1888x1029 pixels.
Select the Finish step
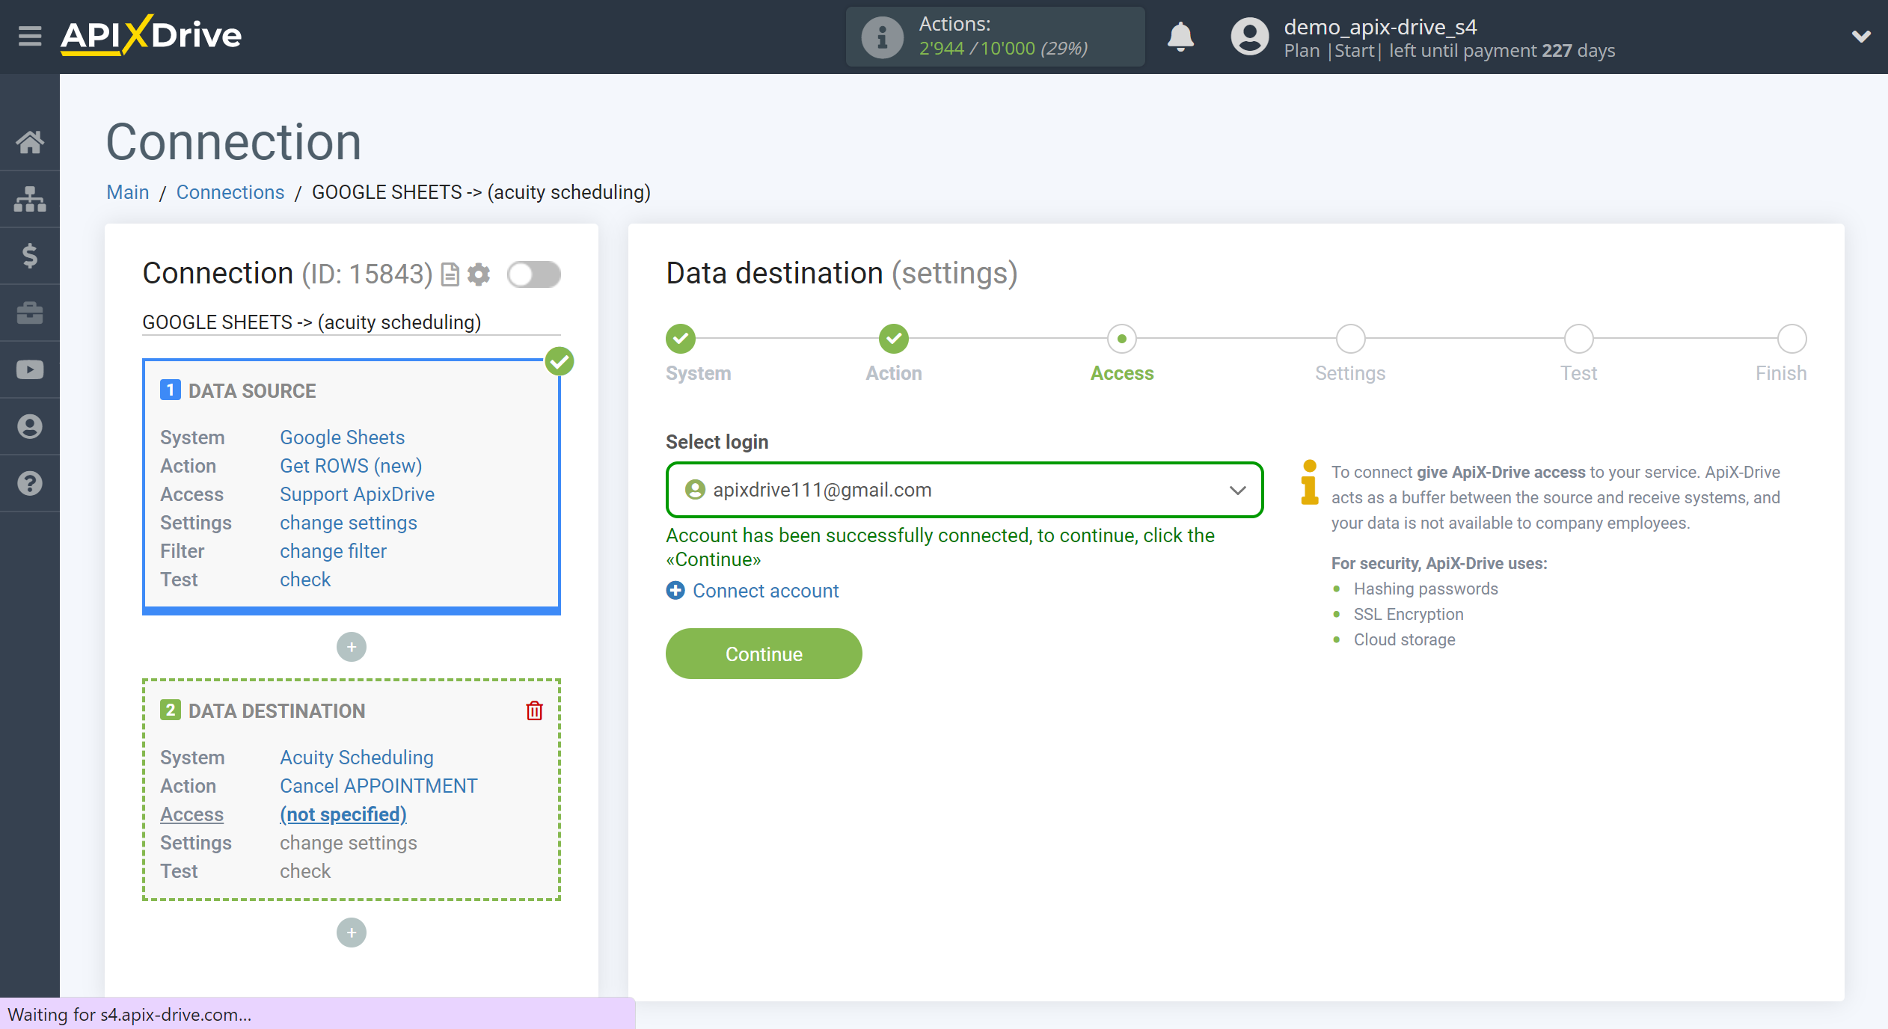click(x=1792, y=339)
